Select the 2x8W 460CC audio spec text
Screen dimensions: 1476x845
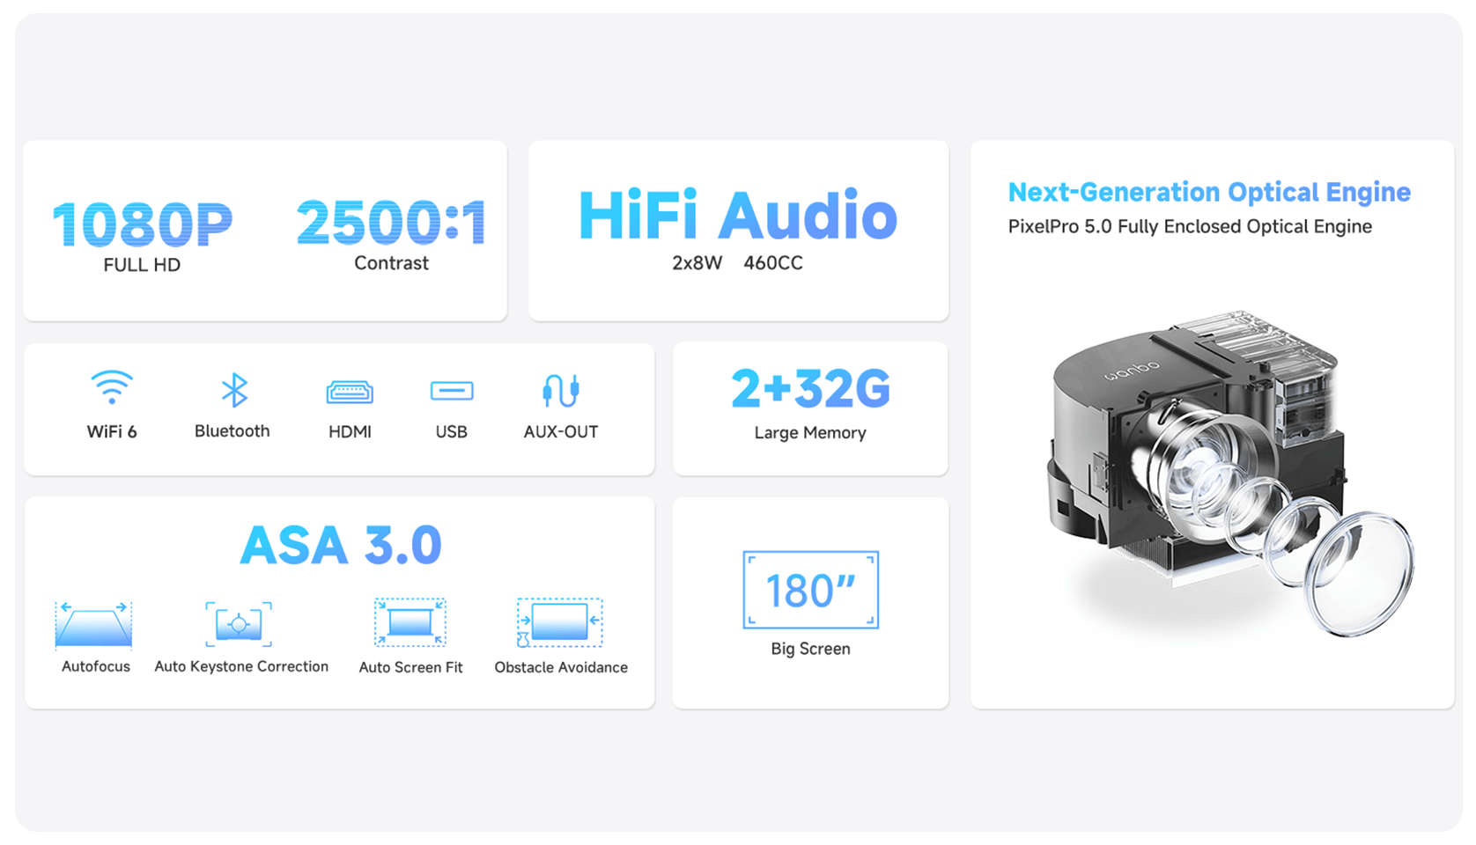coord(738,263)
